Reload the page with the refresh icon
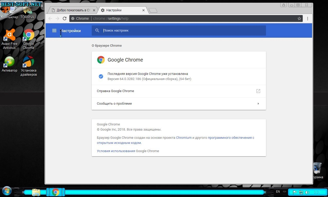The width and height of the screenshot is (328, 197). (x=65, y=18)
